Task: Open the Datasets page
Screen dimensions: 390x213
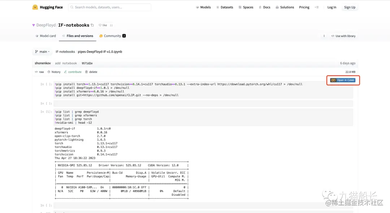Action: 225,7
